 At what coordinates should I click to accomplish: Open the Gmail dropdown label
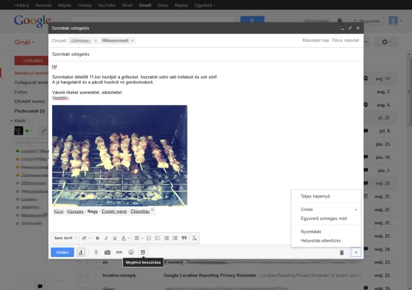(x=24, y=42)
